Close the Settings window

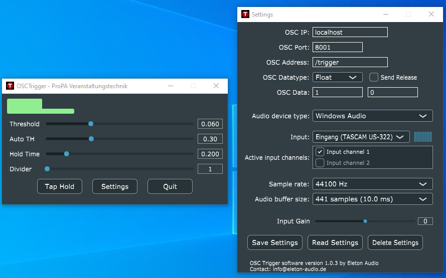431,14
